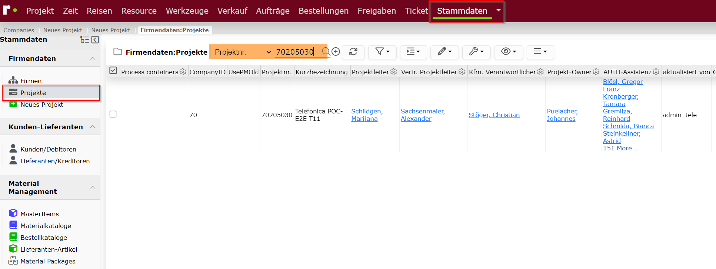Open the Zeit menu
The width and height of the screenshot is (716, 269).
coord(70,11)
